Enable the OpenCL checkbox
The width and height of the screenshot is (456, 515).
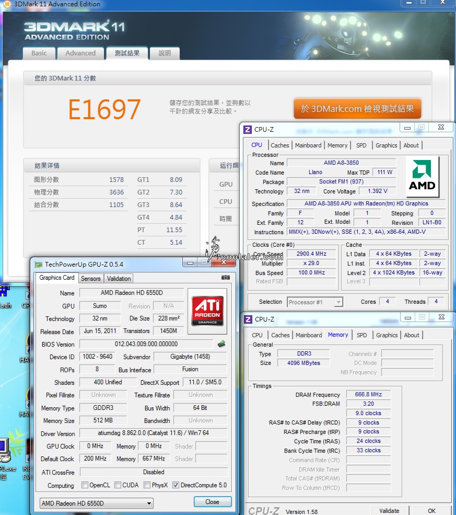(85, 485)
